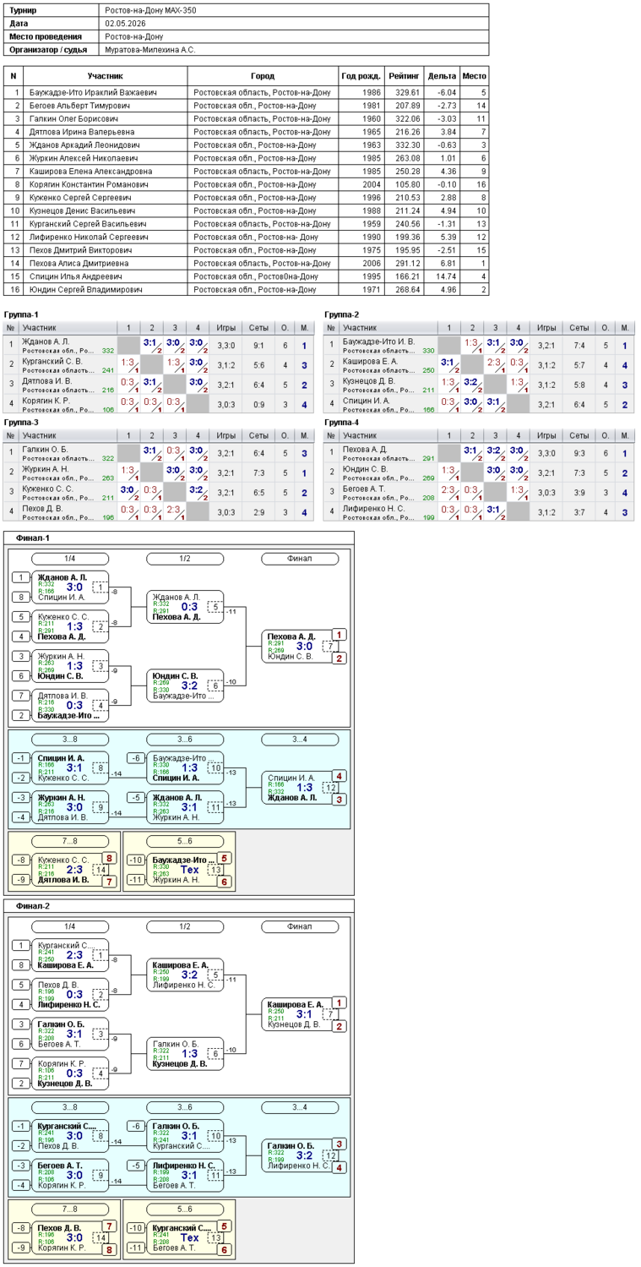This screenshot has height=1267, width=641.
Task: Click the Дельта column header
Action: coord(442,76)
